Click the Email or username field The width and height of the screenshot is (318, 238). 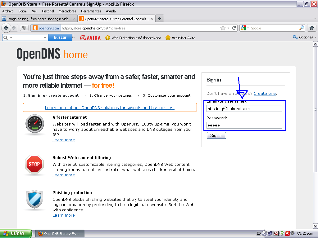pyautogui.click(x=244, y=108)
